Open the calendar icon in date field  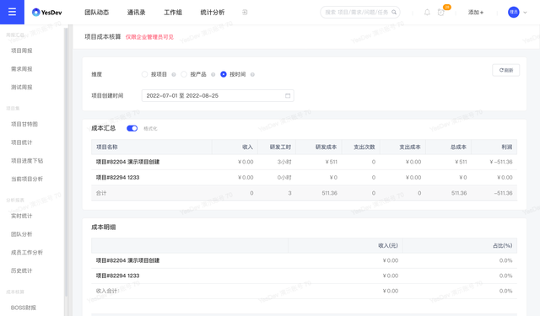point(288,95)
